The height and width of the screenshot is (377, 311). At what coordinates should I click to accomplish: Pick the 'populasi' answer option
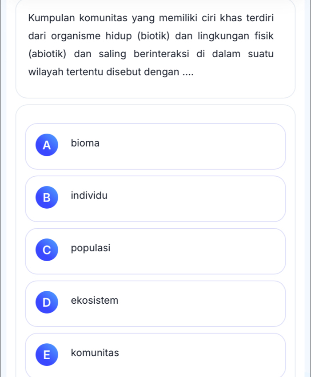(155, 251)
